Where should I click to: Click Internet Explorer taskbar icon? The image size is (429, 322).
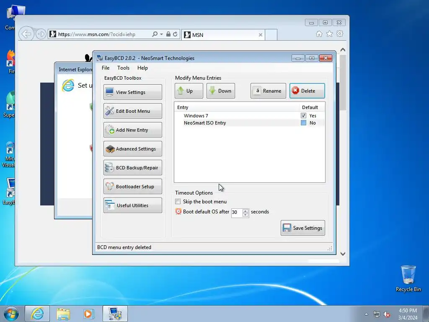[37, 314]
